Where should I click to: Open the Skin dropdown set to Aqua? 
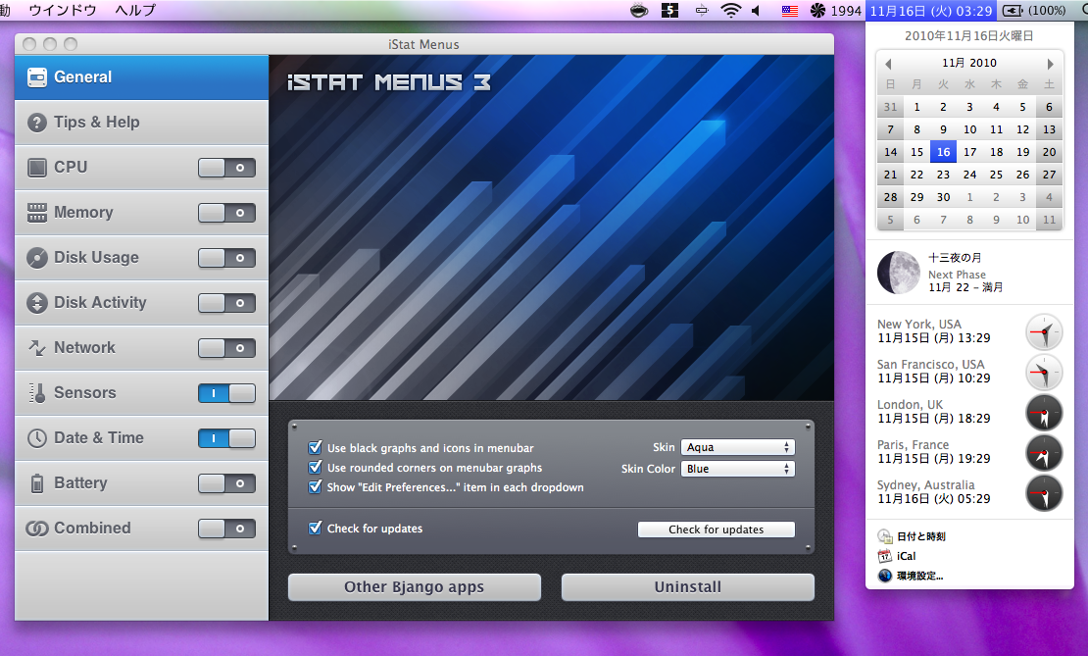tap(737, 447)
